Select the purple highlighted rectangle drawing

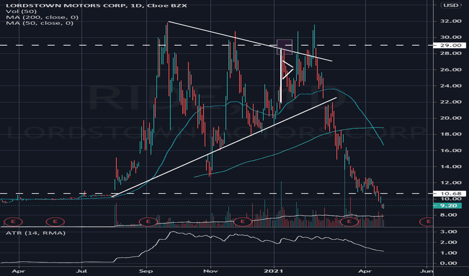coord(284,47)
